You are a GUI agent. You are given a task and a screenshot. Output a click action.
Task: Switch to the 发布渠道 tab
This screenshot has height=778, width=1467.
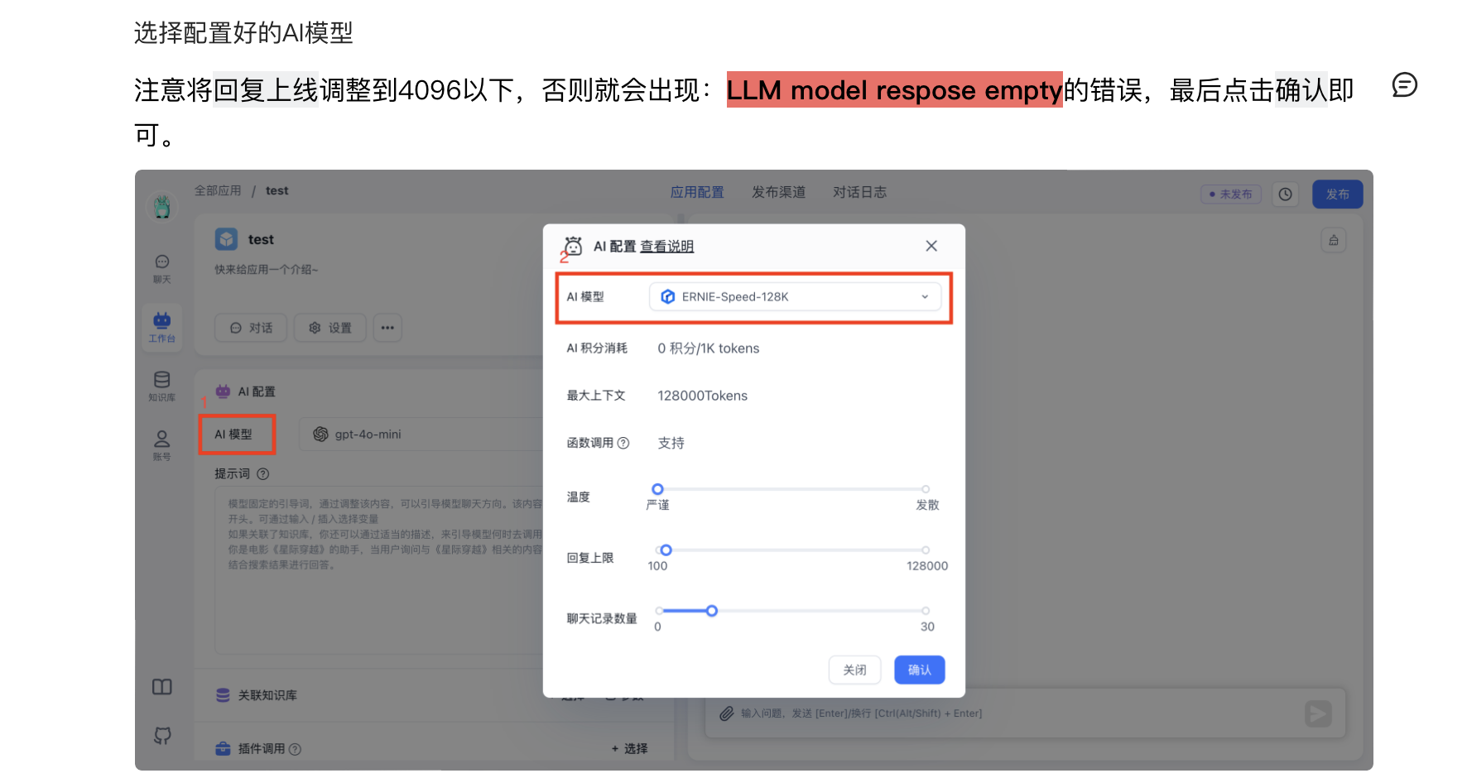[778, 192]
